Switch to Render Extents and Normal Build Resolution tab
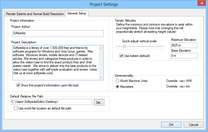 pyautogui.click(x=35, y=14)
